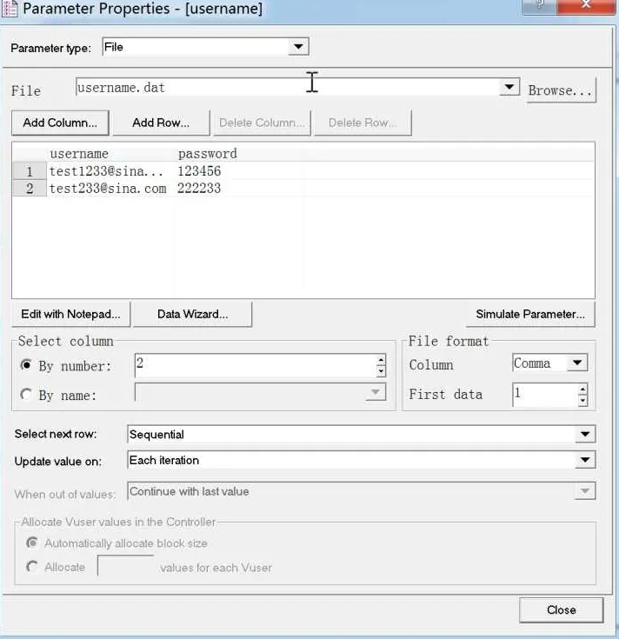Click the disabled Delete Row... button
The width and height of the screenshot is (619, 639).
[363, 123]
